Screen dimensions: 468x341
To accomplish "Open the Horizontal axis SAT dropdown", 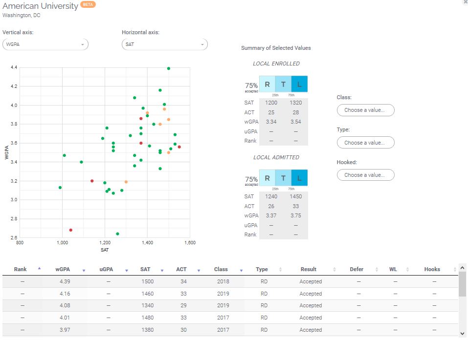I will pos(165,44).
